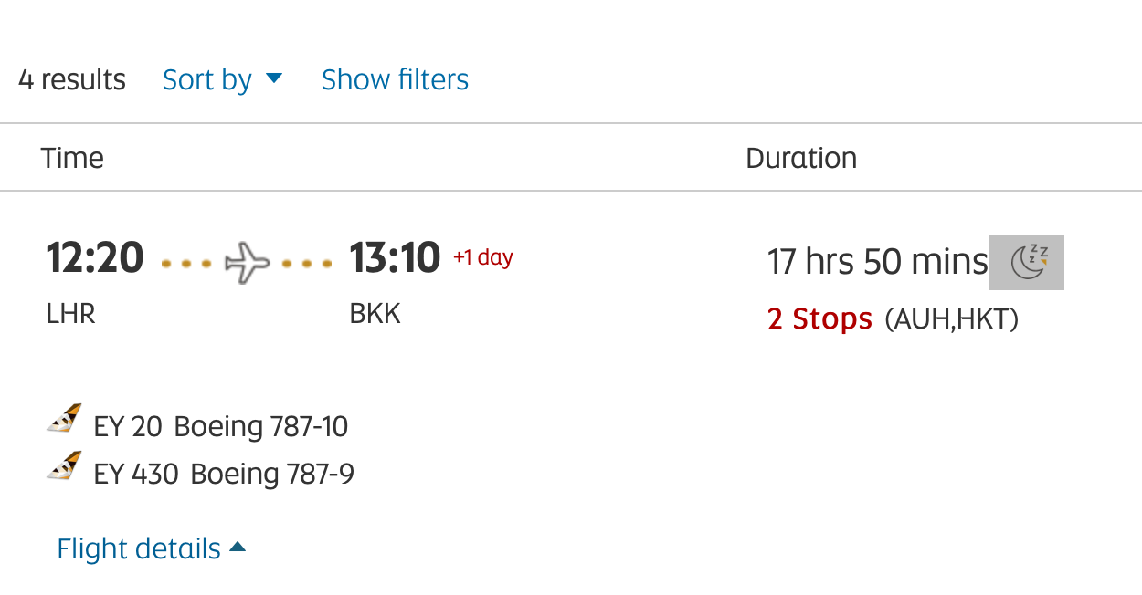
Task: Open the Sort by dropdown
Action: (222, 79)
